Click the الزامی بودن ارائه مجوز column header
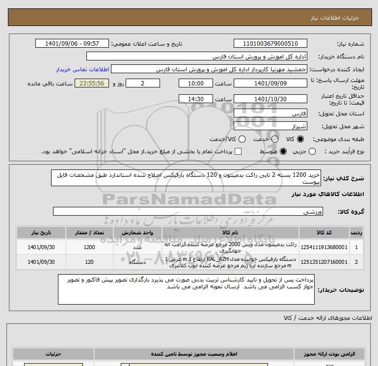The image size is (378, 366). [329, 354]
